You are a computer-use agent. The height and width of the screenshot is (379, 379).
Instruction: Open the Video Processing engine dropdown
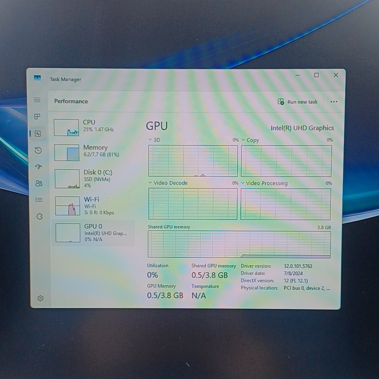pyautogui.click(x=243, y=183)
